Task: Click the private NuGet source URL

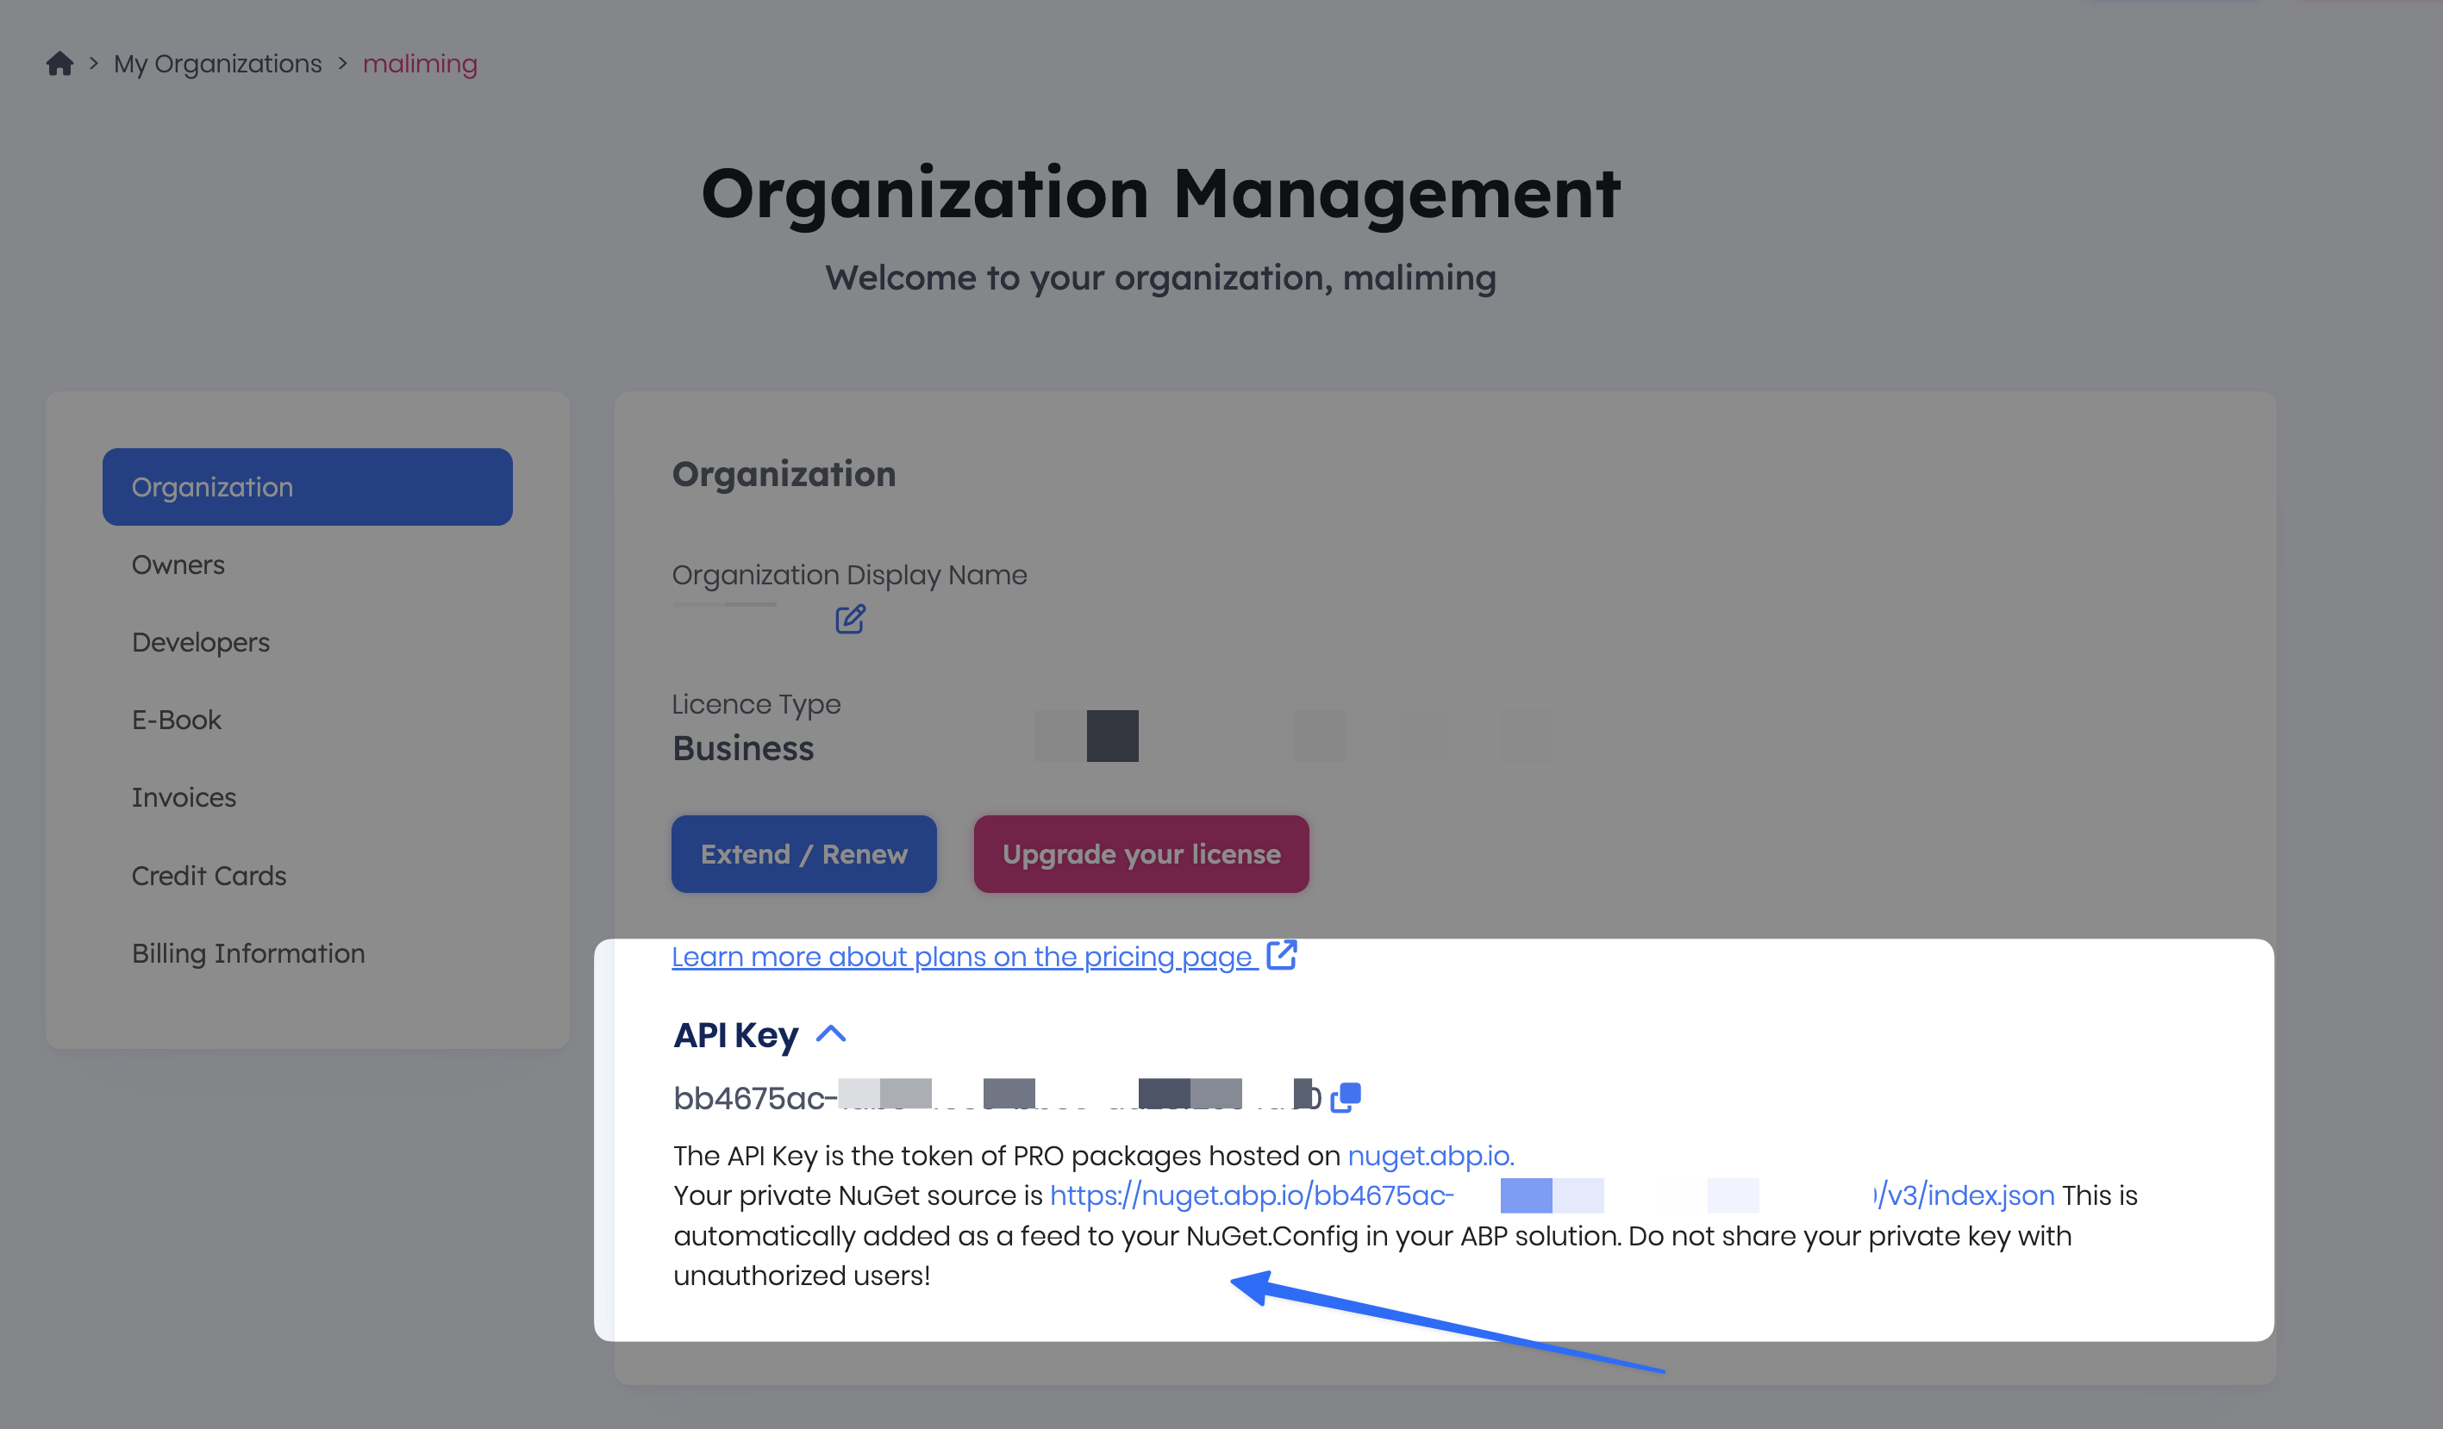Action: (x=1251, y=1195)
